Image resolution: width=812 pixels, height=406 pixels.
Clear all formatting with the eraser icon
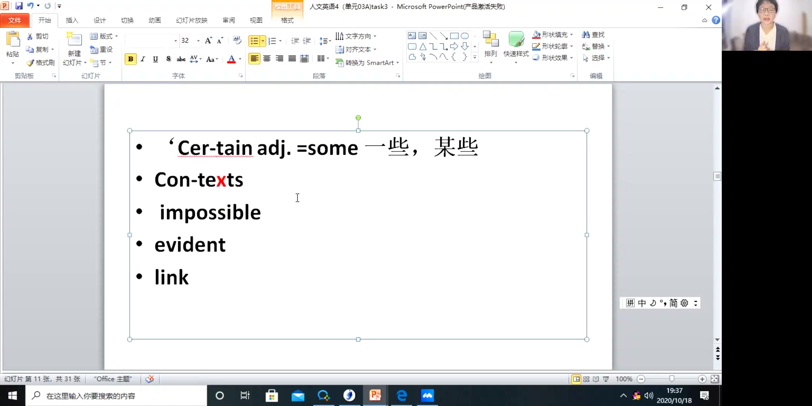237,40
